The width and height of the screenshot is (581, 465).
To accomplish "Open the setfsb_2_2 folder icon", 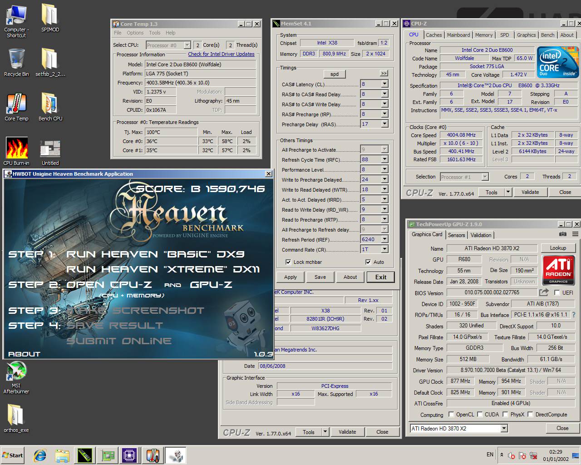I will [x=50, y=62].
